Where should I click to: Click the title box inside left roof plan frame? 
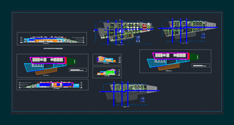tap(78, 70)
